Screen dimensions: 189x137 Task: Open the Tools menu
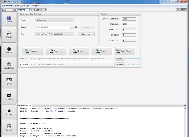pyautogui.click(x=23, y=6)
